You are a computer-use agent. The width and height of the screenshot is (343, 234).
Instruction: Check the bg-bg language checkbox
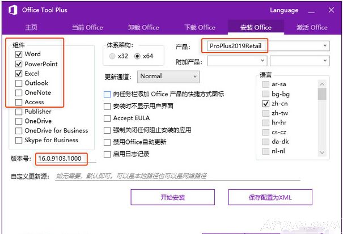tap(265, 94)
